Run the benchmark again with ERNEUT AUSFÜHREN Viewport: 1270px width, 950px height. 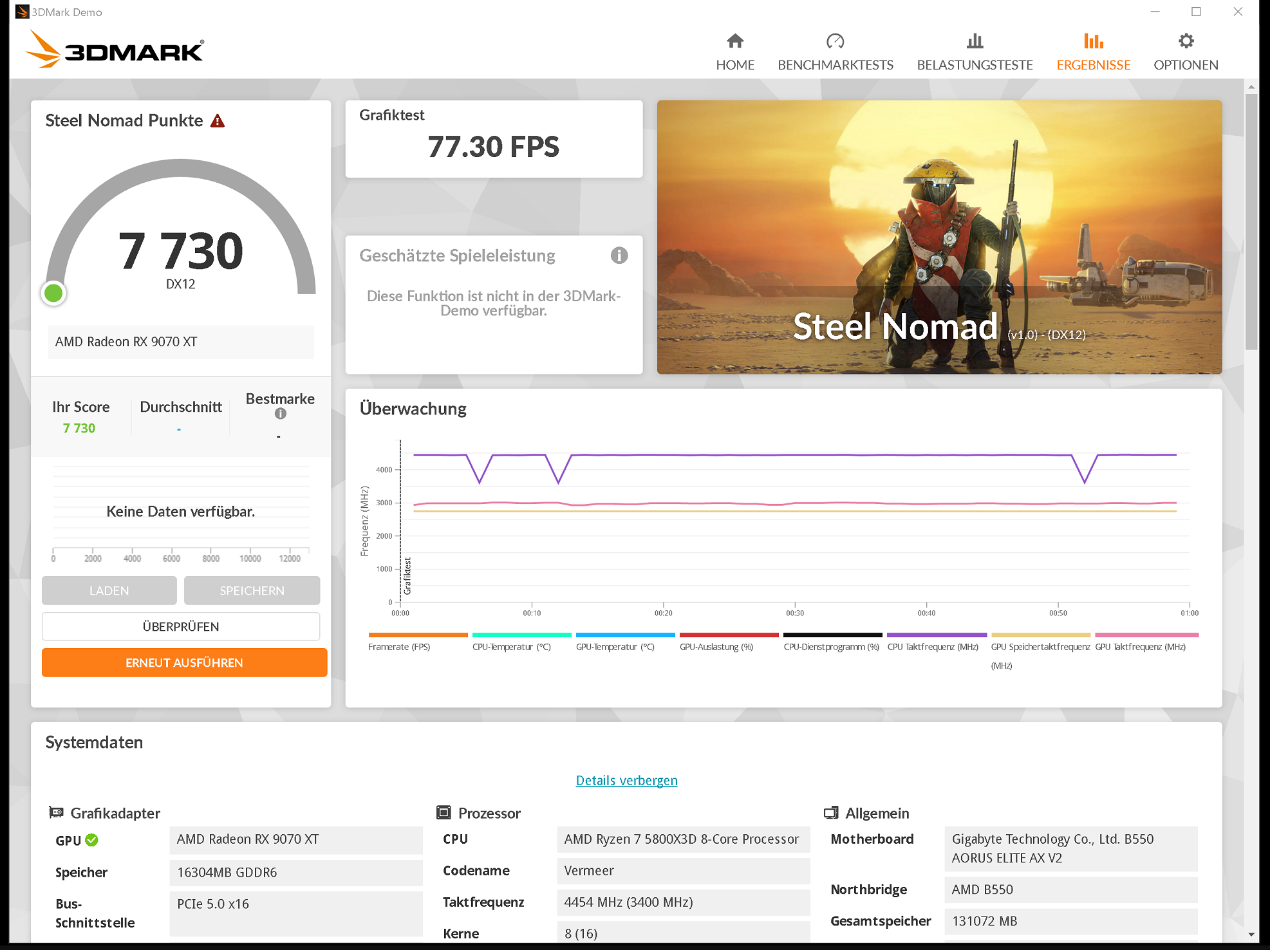(184, 662)
